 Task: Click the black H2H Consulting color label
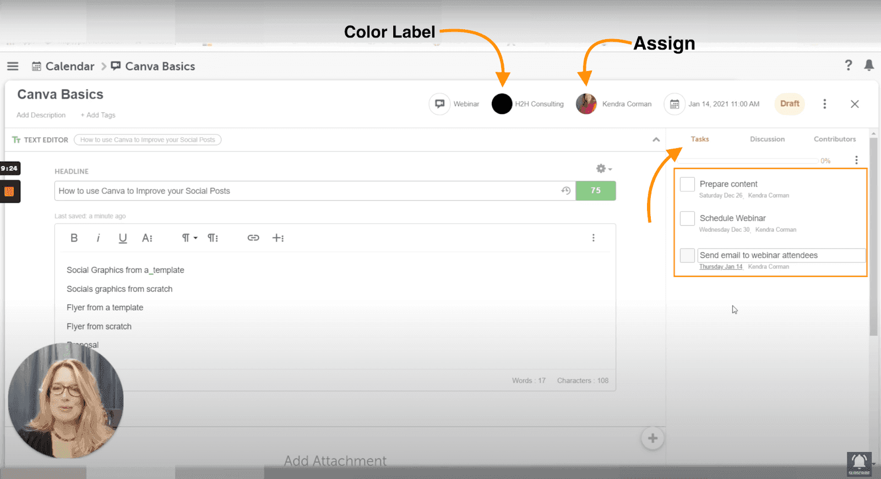[x=502, y=104]
